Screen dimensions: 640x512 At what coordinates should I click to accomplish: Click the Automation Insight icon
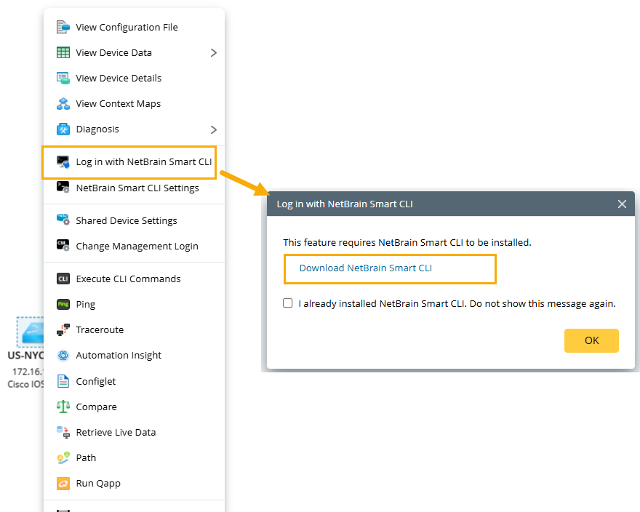[x=63, y=356]
